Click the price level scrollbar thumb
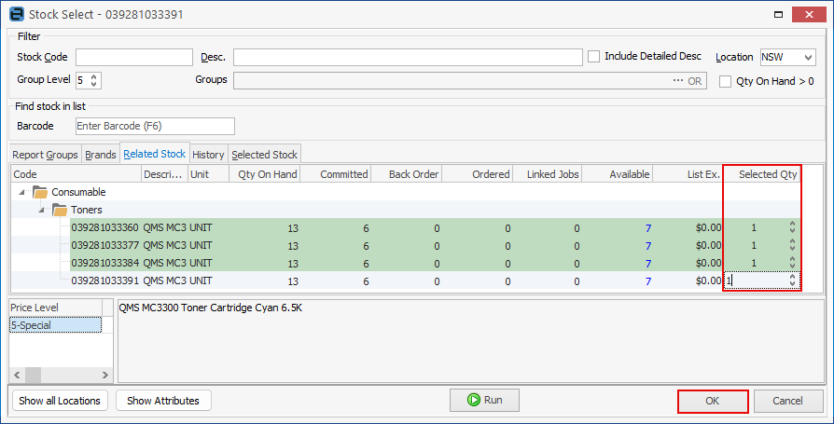The height and width of the screenshot is (424, 834). tap(33, 376)
